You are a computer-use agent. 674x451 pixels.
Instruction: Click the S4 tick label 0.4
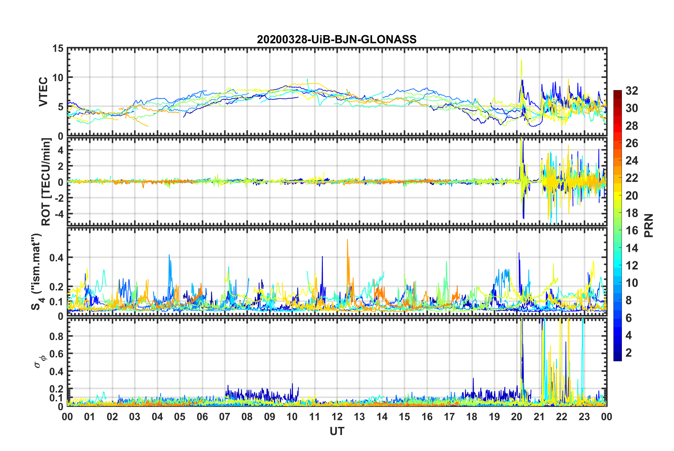pyautogui.click(x=57, y=258)
